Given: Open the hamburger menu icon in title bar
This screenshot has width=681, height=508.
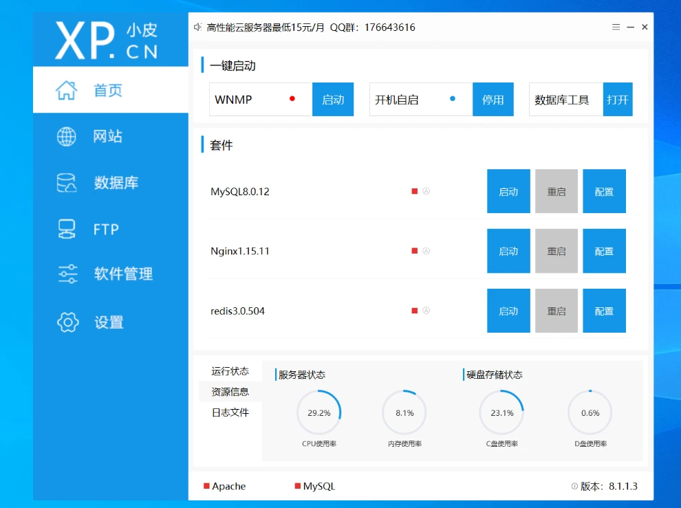Looking at the screenshot, I should 616,27.
